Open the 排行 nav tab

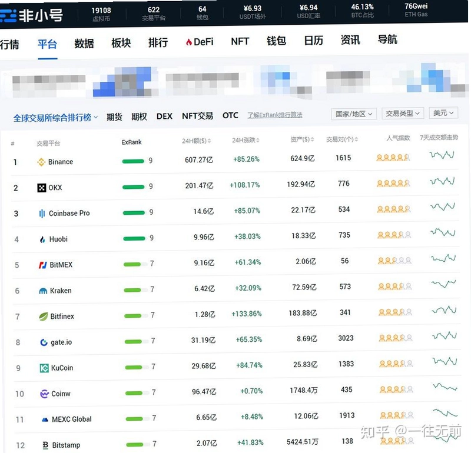point(158,42)
